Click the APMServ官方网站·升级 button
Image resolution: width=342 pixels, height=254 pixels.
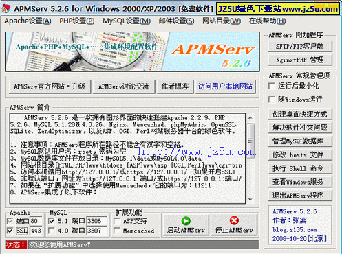[x=50, y=86]
